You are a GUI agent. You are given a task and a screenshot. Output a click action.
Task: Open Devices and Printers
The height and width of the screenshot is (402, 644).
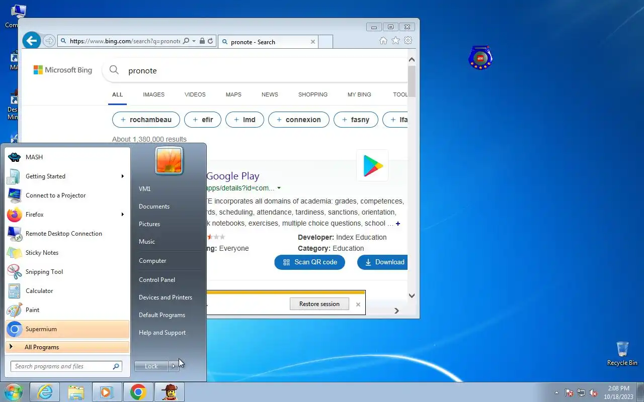pyautogui.click(x=166, y=297)
